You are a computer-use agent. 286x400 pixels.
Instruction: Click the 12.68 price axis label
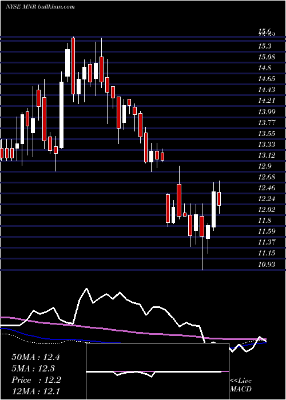(267, 177)
